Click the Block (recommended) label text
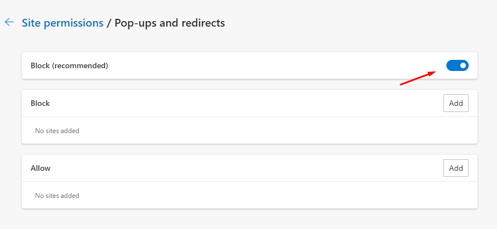 69,66
